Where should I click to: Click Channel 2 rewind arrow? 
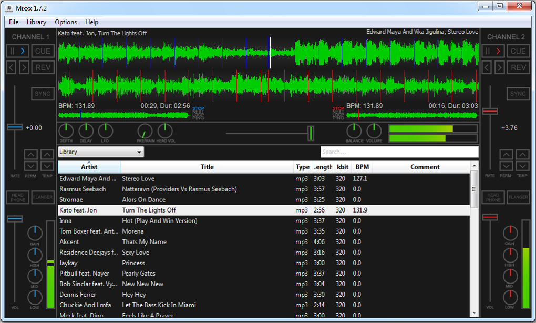pos(487,67)
